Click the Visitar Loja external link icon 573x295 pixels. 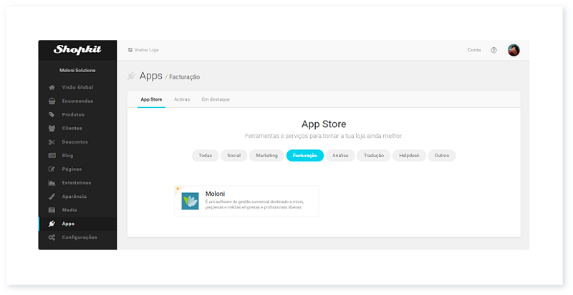click(130, 50)
